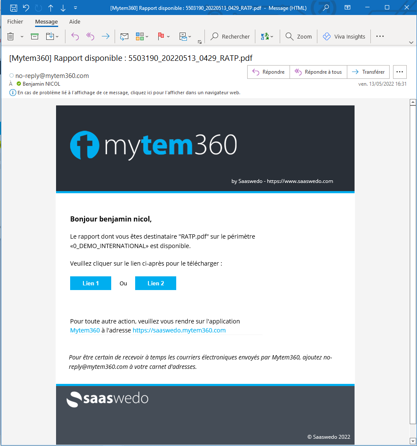Open the Aide ribbon tab

point(75,21)
